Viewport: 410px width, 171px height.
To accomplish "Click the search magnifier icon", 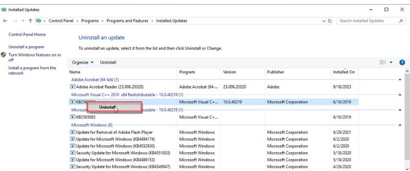I will [x=401, y=21].
